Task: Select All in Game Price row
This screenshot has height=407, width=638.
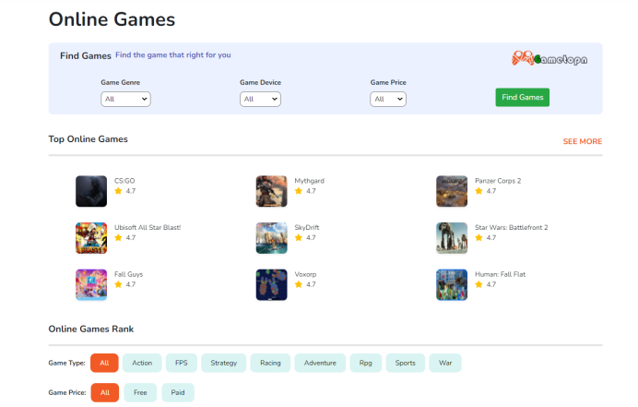Action: pyautogui.click(x=105, y=393)
